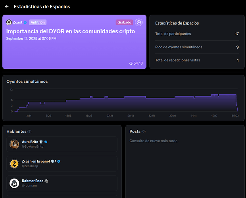Click chart timestamp 28:41

click(x=131, y=116)
